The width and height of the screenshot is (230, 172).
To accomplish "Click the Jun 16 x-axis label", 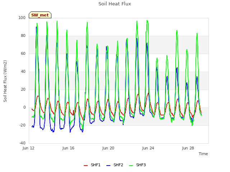I will (x=68, y=148).
